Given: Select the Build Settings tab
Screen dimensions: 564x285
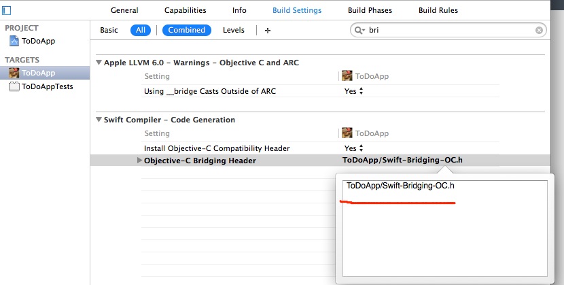Looking at the screenshot, I should tap(297, 10).
